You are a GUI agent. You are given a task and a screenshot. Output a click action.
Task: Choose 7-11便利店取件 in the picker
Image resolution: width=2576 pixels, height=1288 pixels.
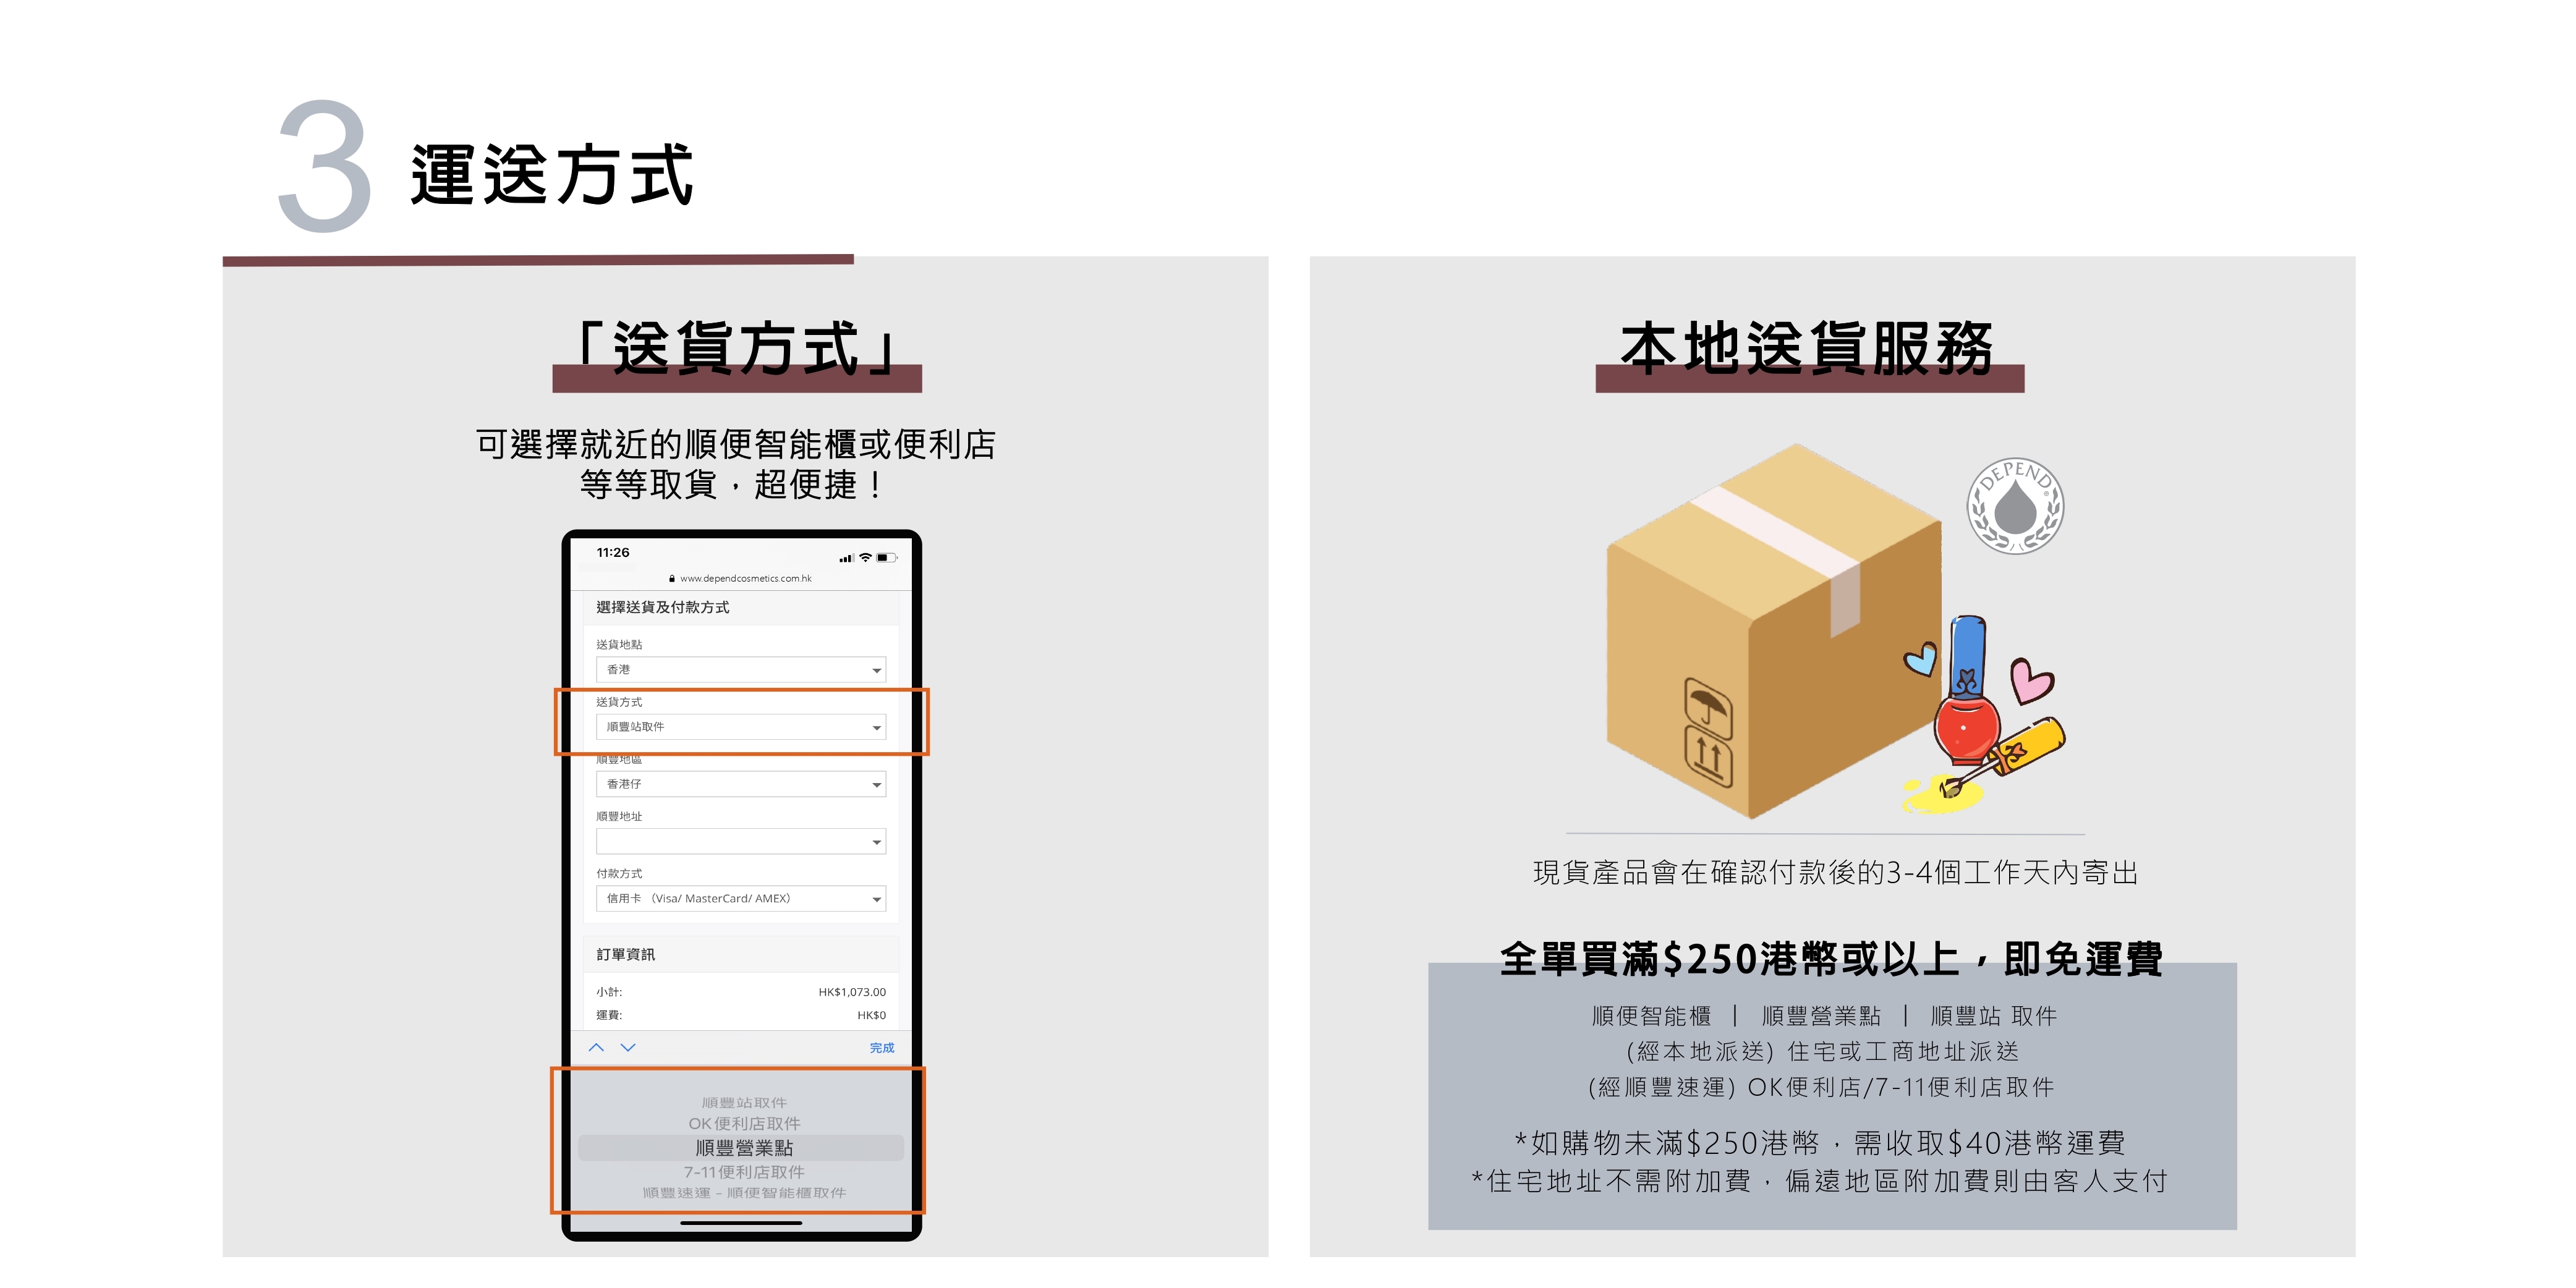click(x=743, y=1172)
